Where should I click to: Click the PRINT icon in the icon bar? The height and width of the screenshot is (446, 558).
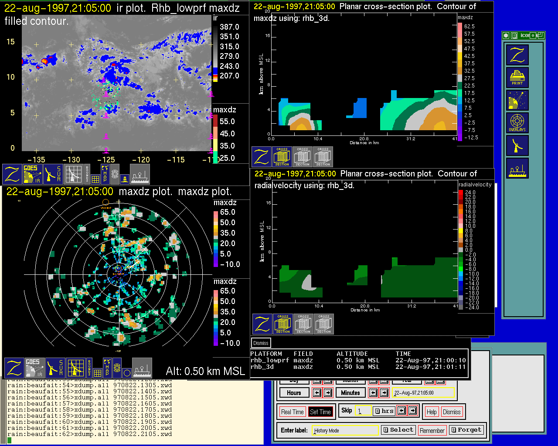pyautogui.click(x=517, y=78)
